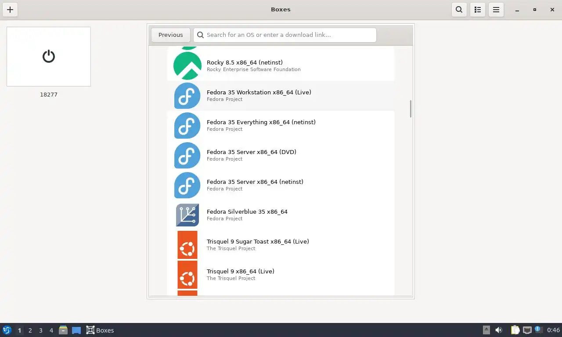
Task: Choose Trisquel 9 x86_64 (Live) title
Action: [240, 271]
